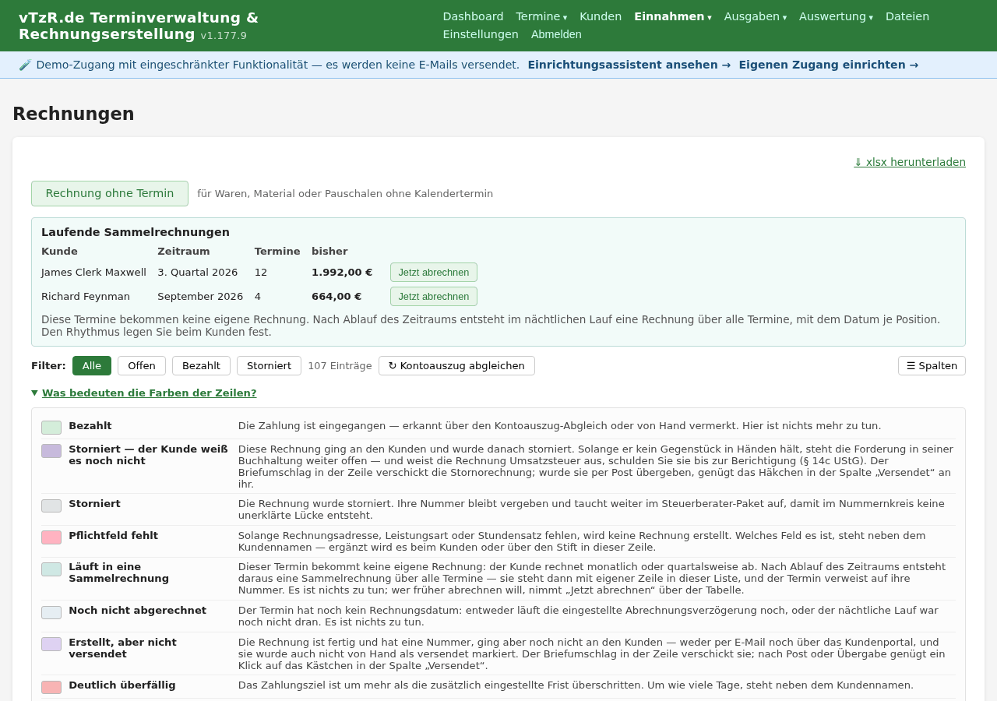Click the Kunde column header
The image size is (997, 701).
point(59,251)
